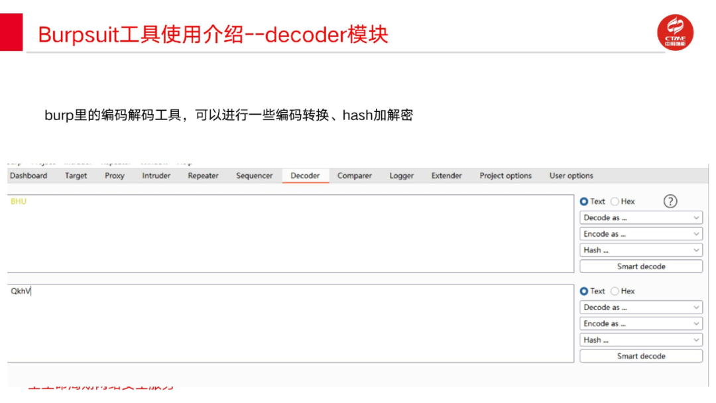Switch to the Extender tab
The width and height of the screenshot is (716, 403).
(x=447, y=176)
